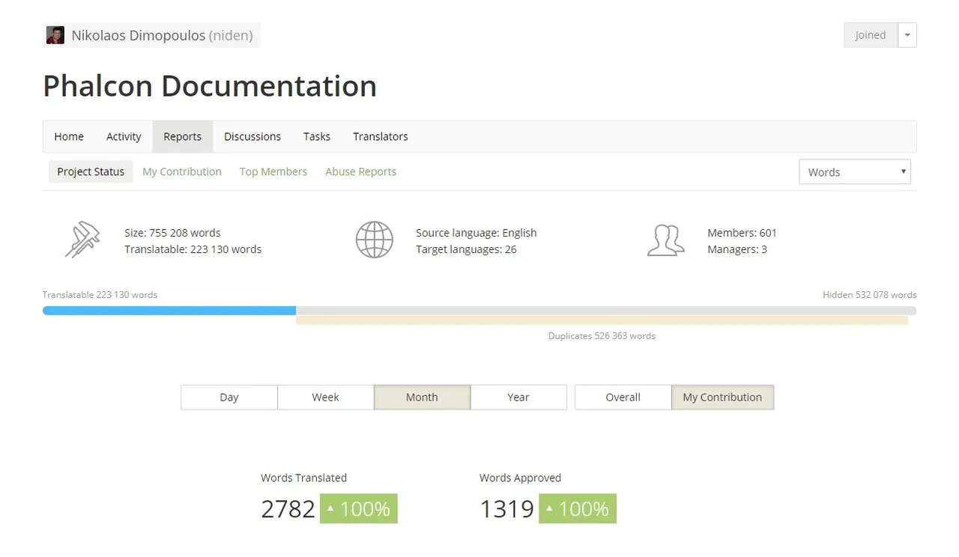Open the Tasks tab
Image resolution: width=959 pixels, height=557 pixels.
pyautogui.click(x=317, y=136)
